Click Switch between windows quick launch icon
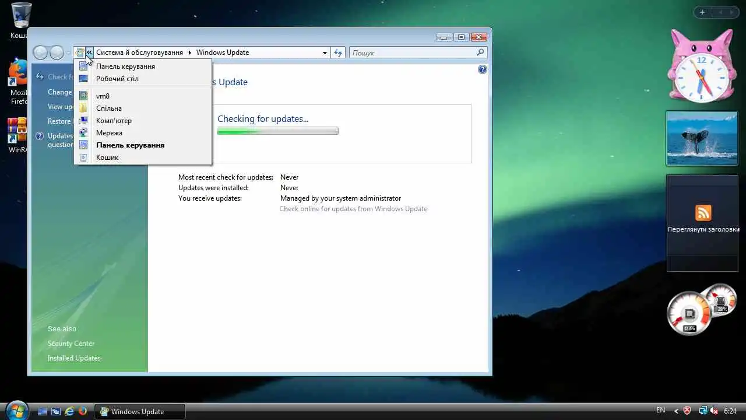This screenshot has width=746, height=420. [56, 411]
